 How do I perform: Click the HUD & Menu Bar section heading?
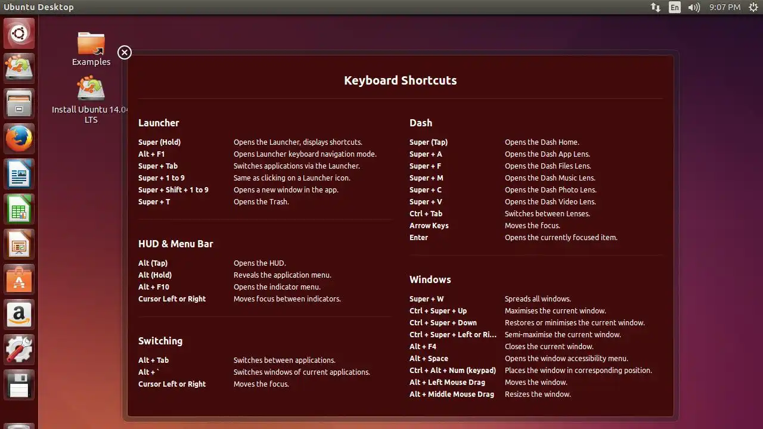click(x=176, y=244)
